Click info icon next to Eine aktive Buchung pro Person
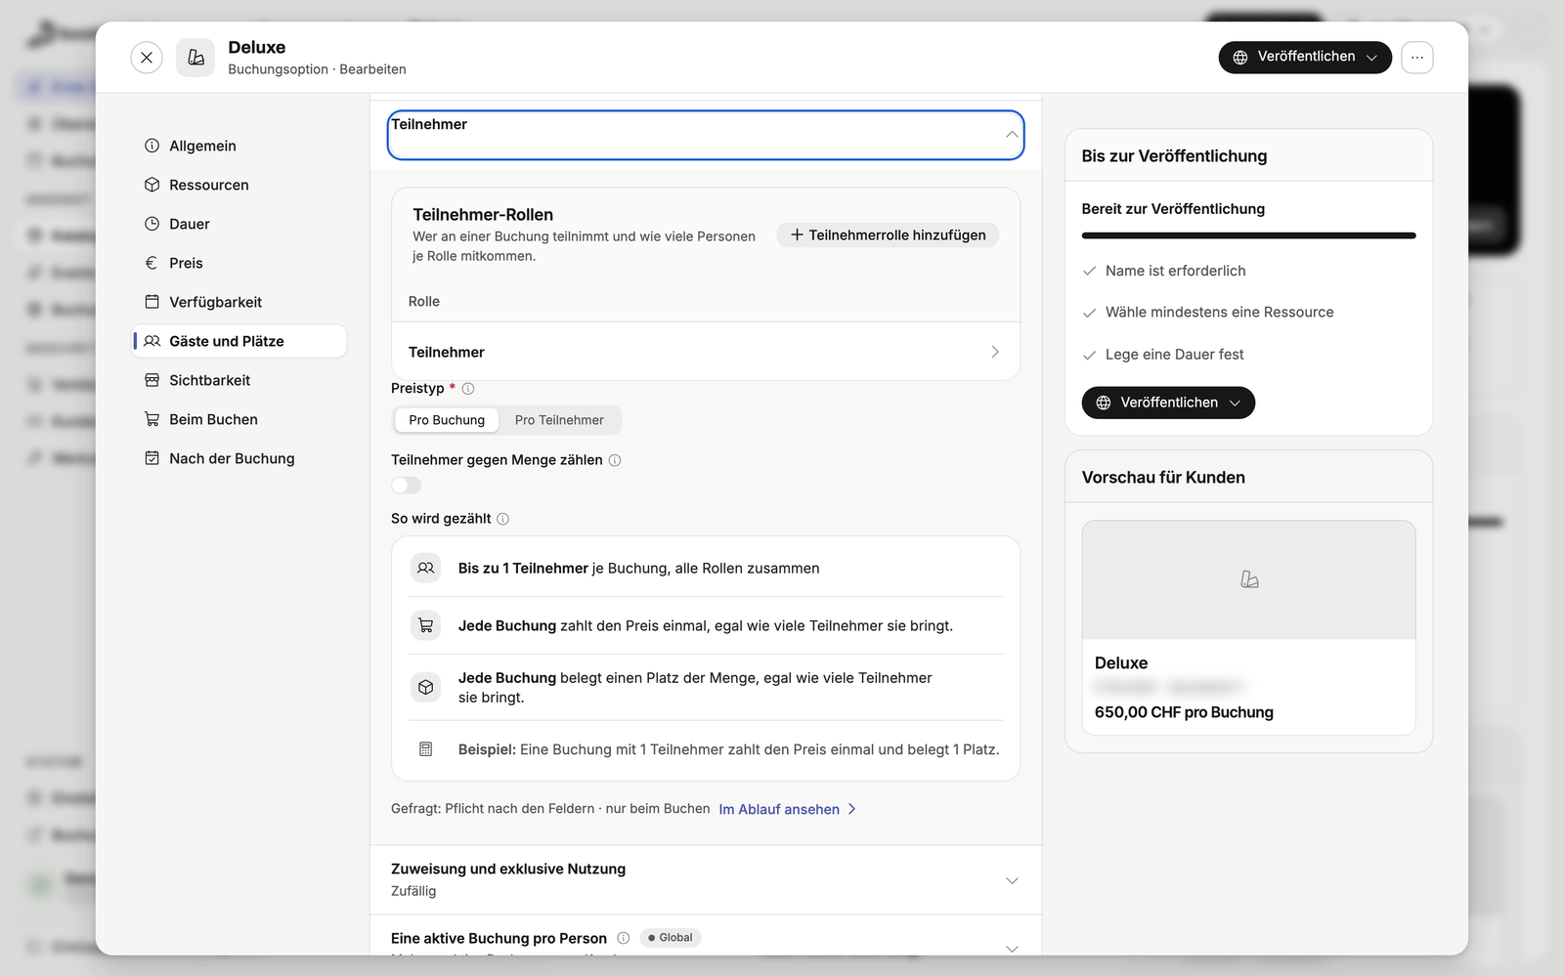 point(624,938)
